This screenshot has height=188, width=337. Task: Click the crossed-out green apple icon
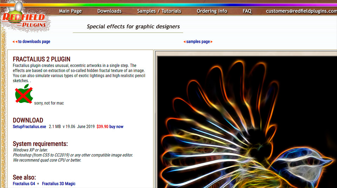[24, 94]
